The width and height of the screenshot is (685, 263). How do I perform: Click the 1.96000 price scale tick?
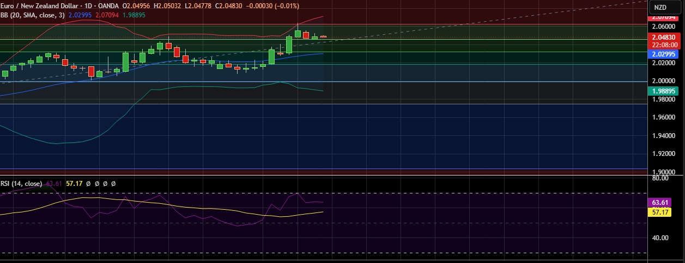pyautogui.click(x=663, y=117)
